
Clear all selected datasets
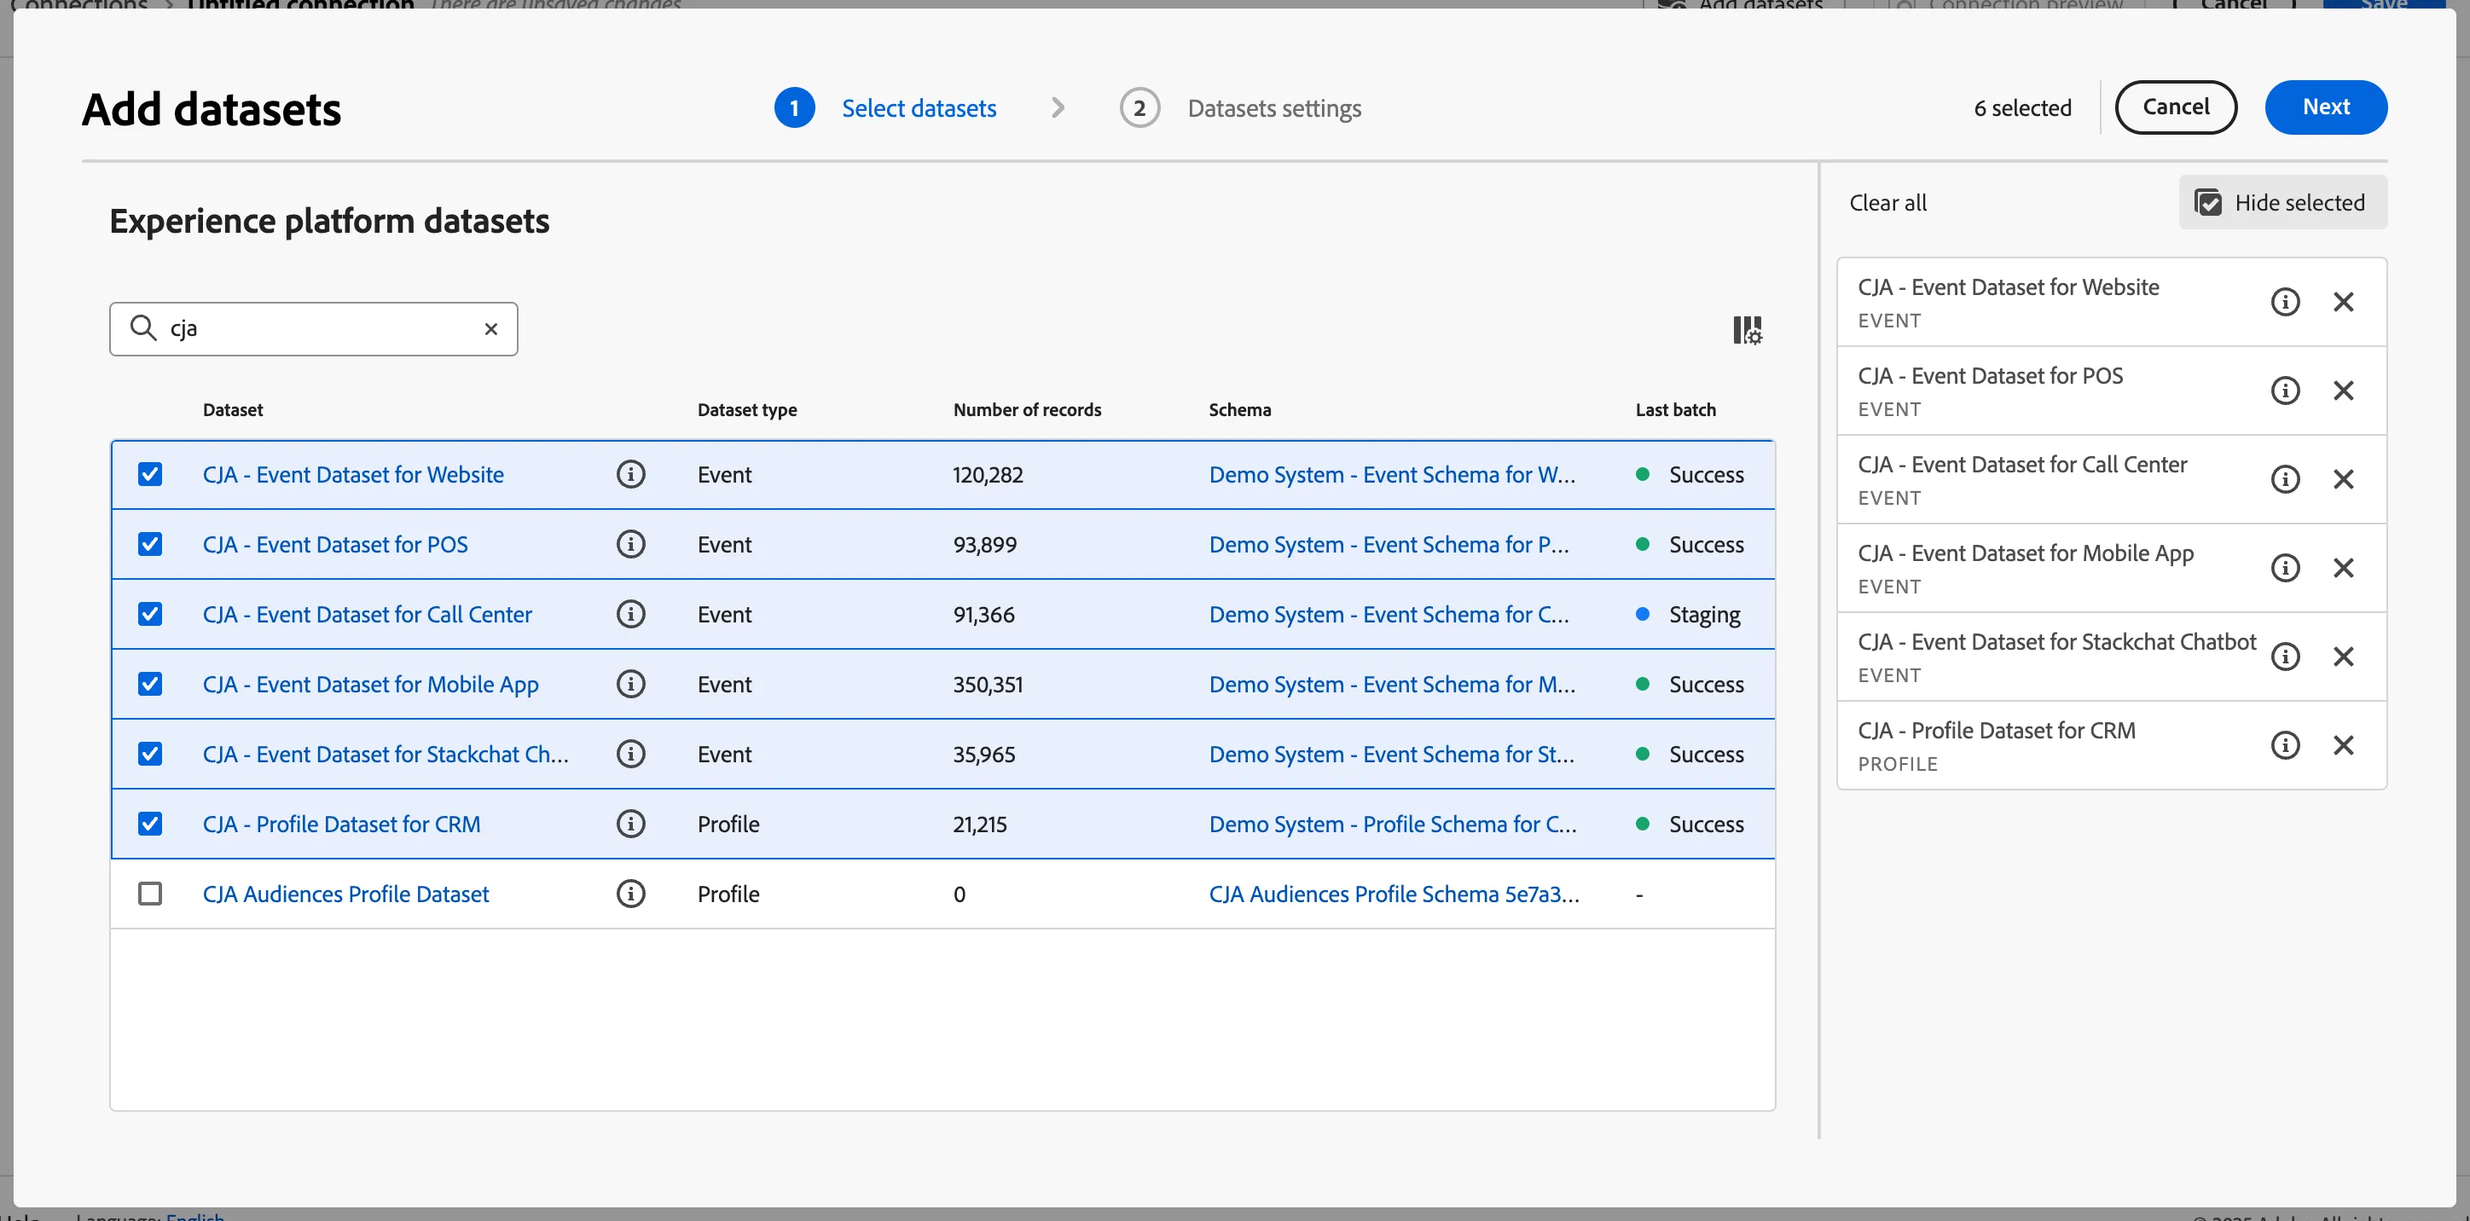click(1887, 202)
